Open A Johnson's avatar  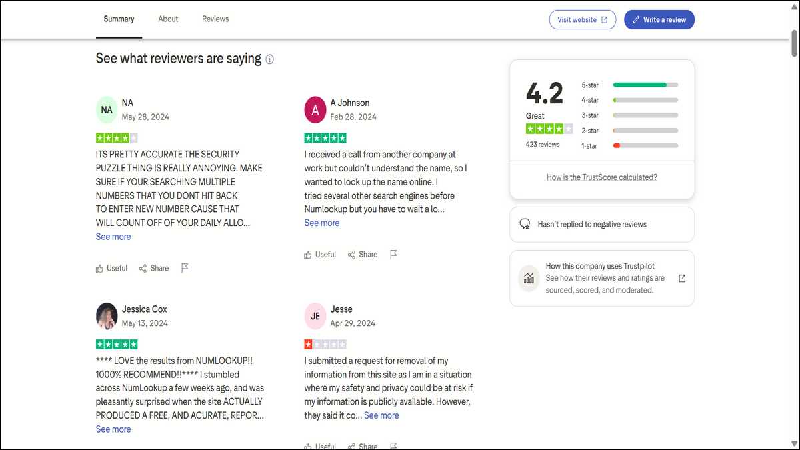pyautogui.click(x=315, y=110)
